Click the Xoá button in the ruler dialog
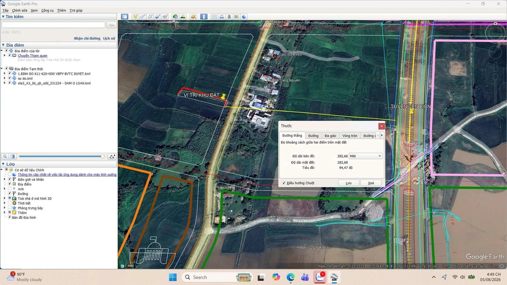This screenshot has width=507, height=285. point(371,183)
